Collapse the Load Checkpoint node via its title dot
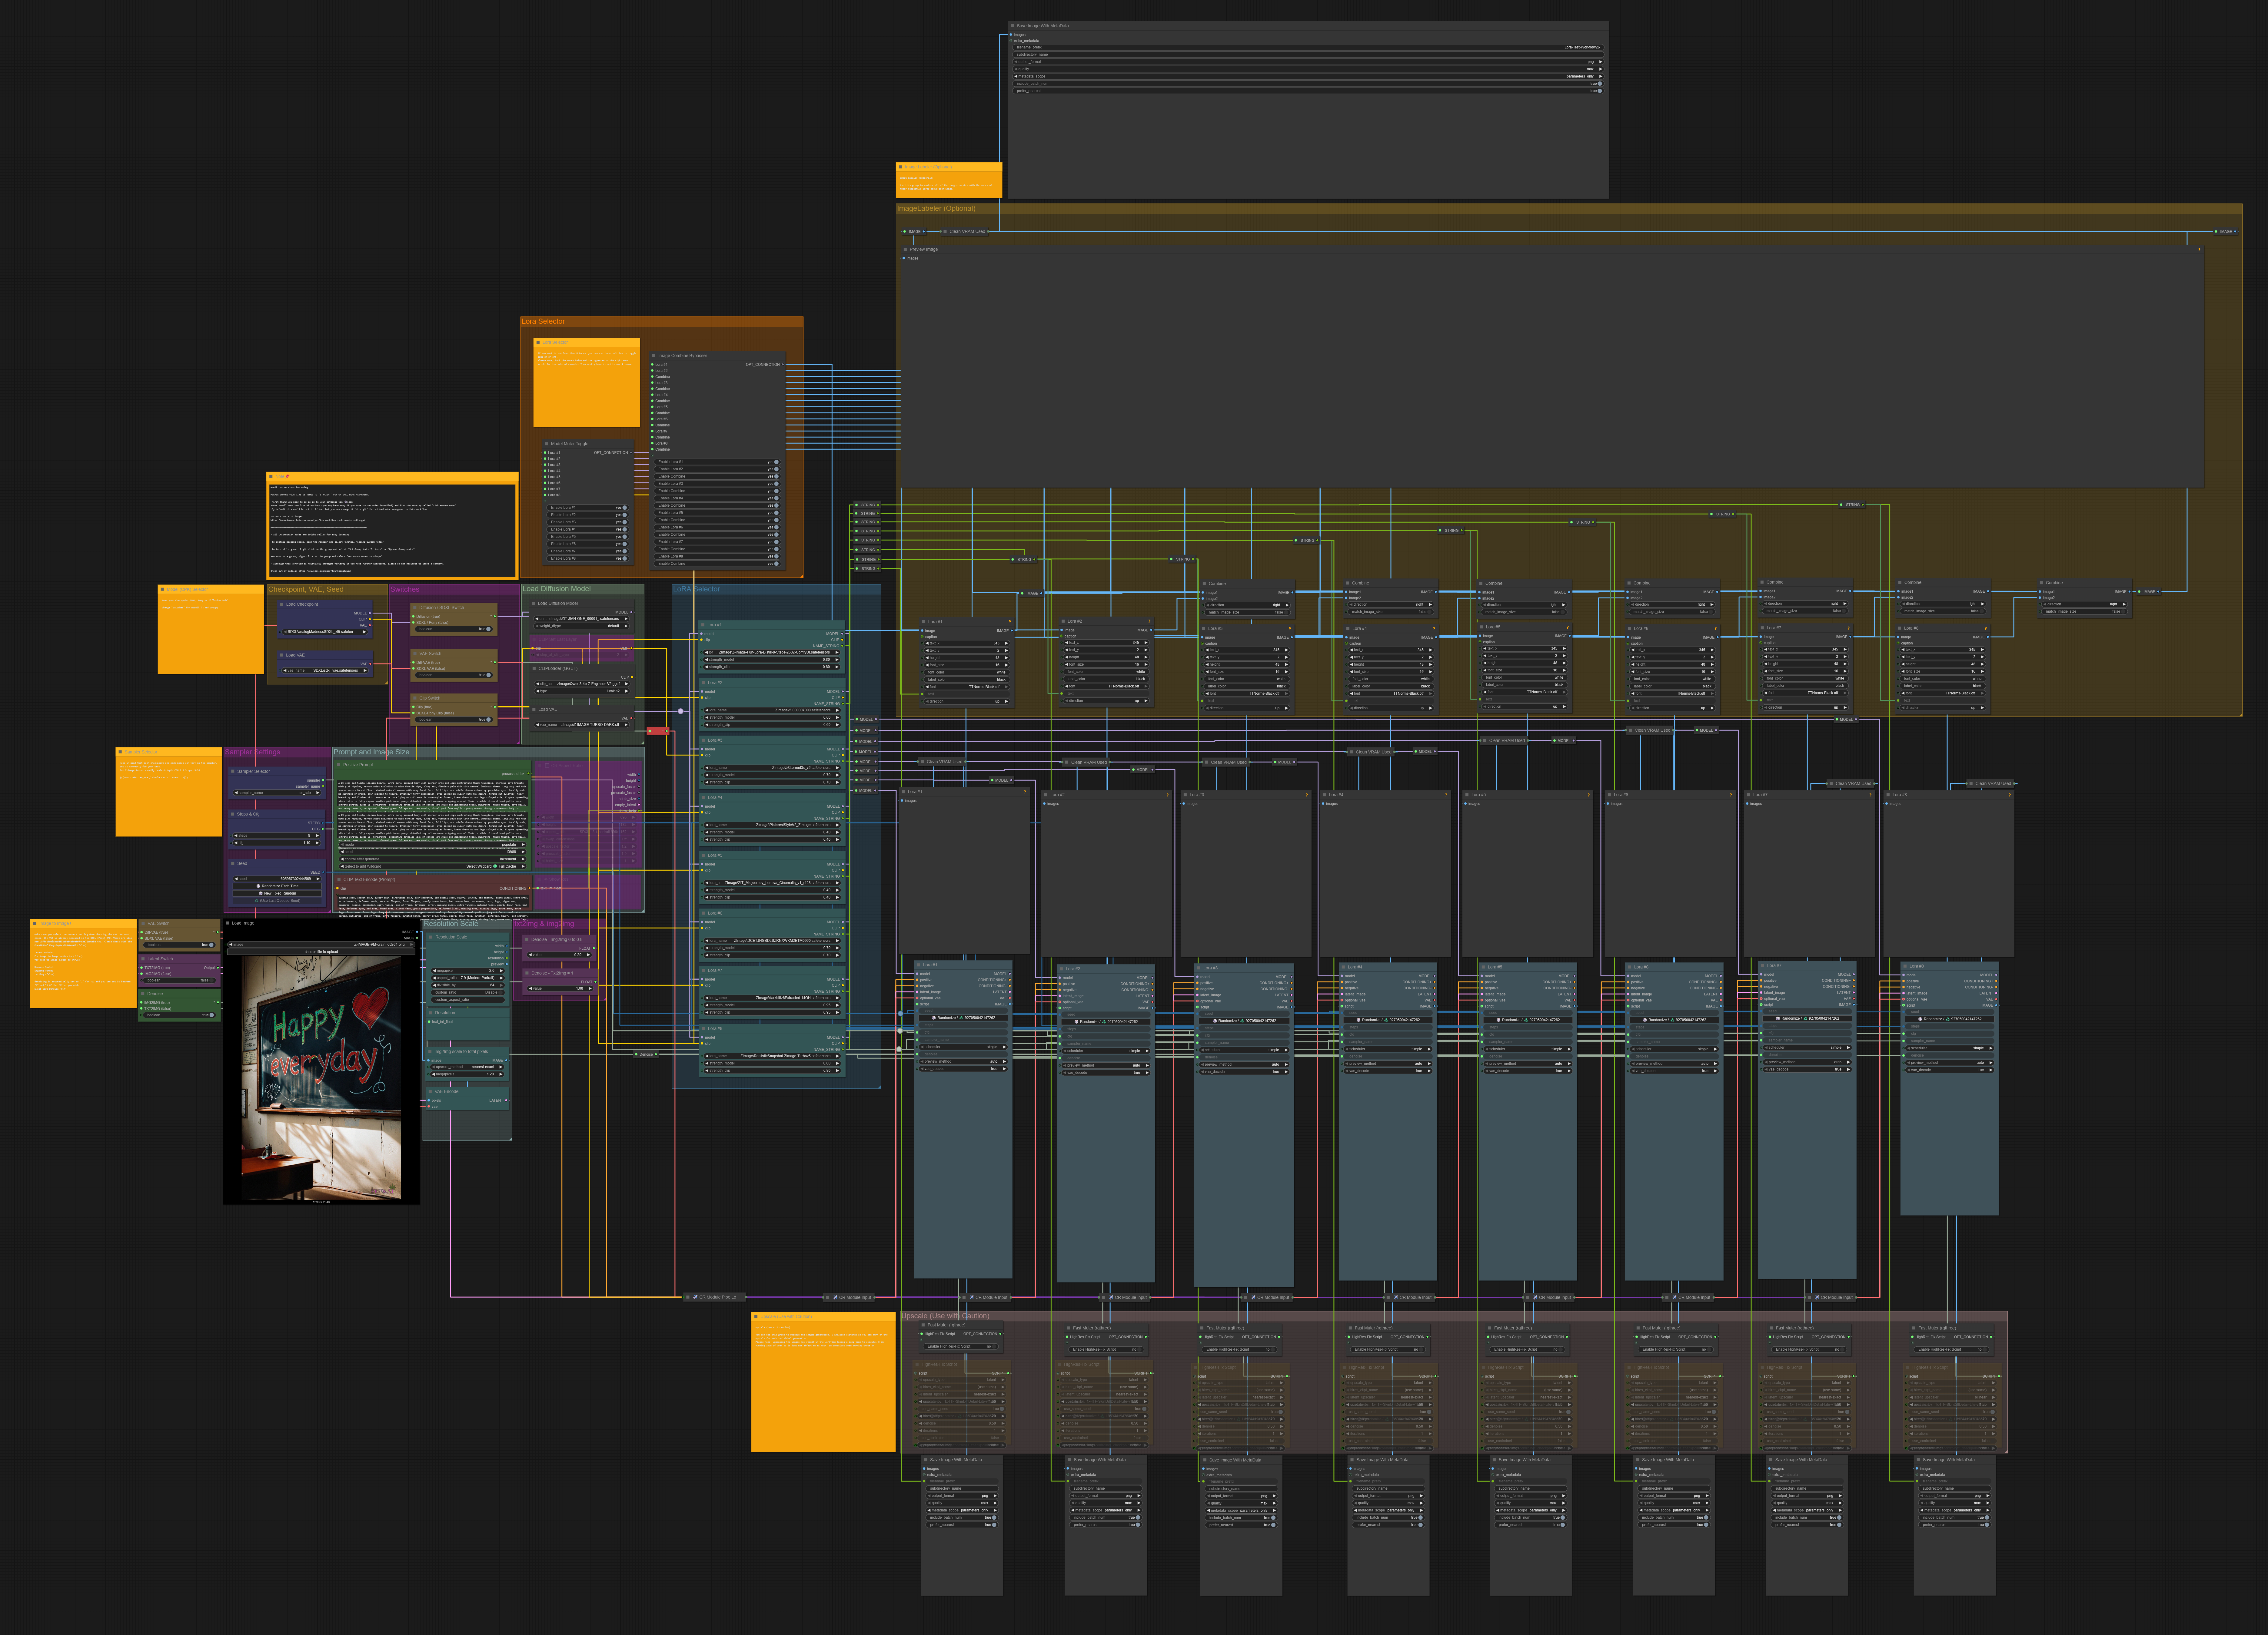 pyautogui.click(x=282, y=605)
